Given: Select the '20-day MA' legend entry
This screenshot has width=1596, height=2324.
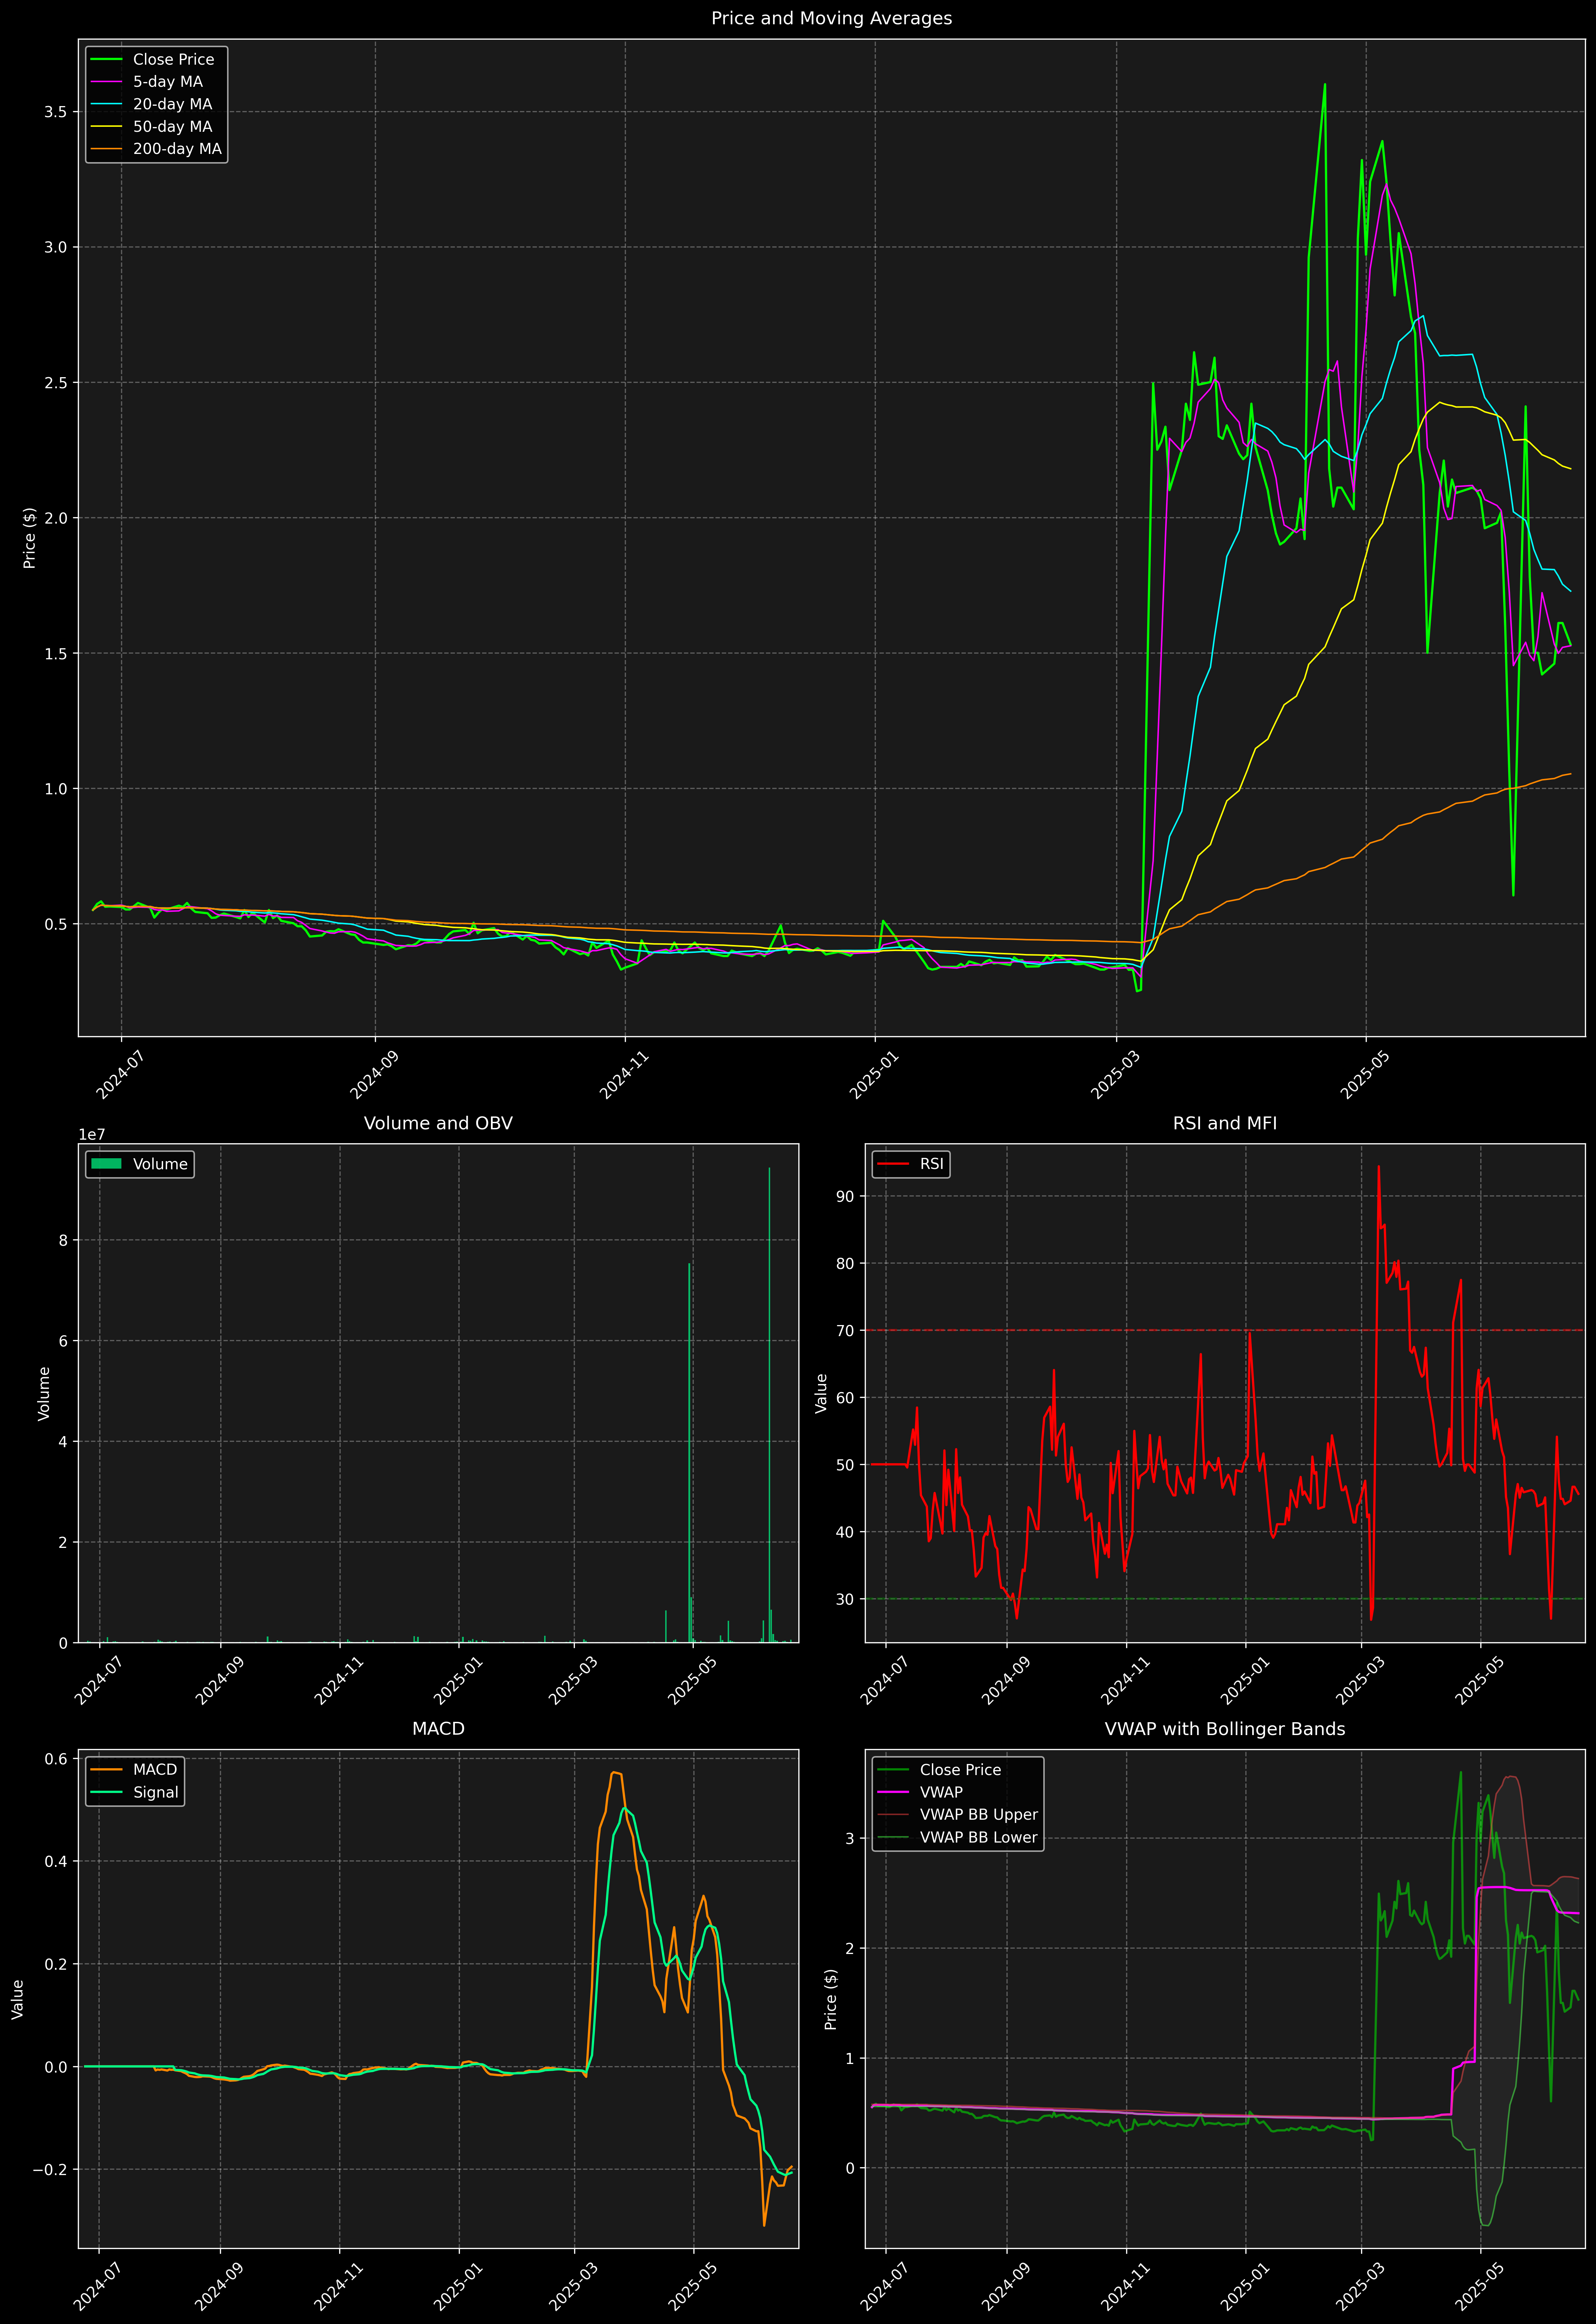Looking at the screenshot, I should pyautogui.click(x=152, y=104).
